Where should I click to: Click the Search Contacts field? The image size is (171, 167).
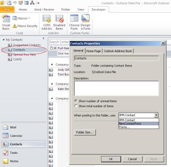[x=59, y=42]
